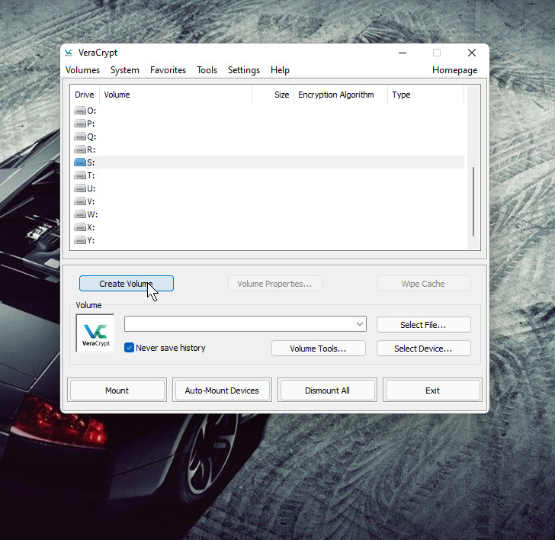
Task: Click the Mount button
Action: (x=117, y=391)
